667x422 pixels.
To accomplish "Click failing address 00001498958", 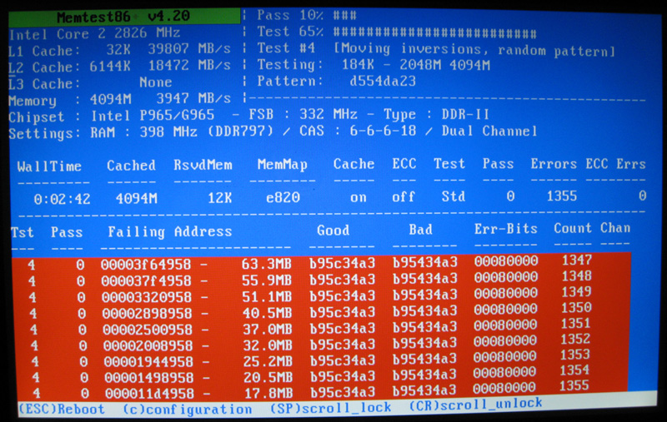I will (149, 378).
